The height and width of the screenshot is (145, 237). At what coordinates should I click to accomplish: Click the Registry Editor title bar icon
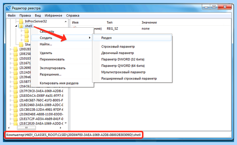coord(8,8)
